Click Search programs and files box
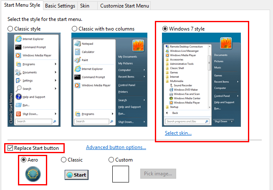The image size is (273, 190). pos(187,121)
